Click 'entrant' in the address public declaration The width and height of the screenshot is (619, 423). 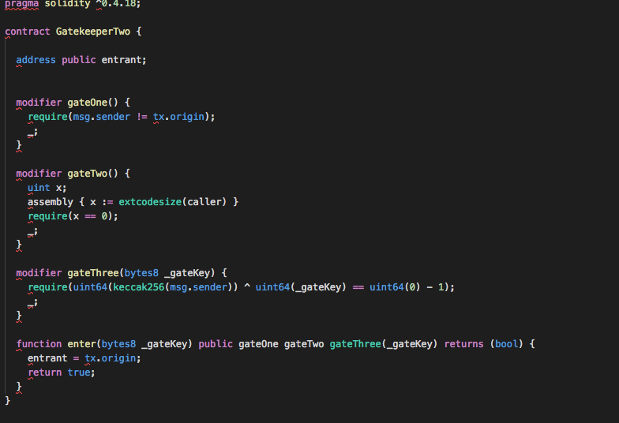[122, 60]
